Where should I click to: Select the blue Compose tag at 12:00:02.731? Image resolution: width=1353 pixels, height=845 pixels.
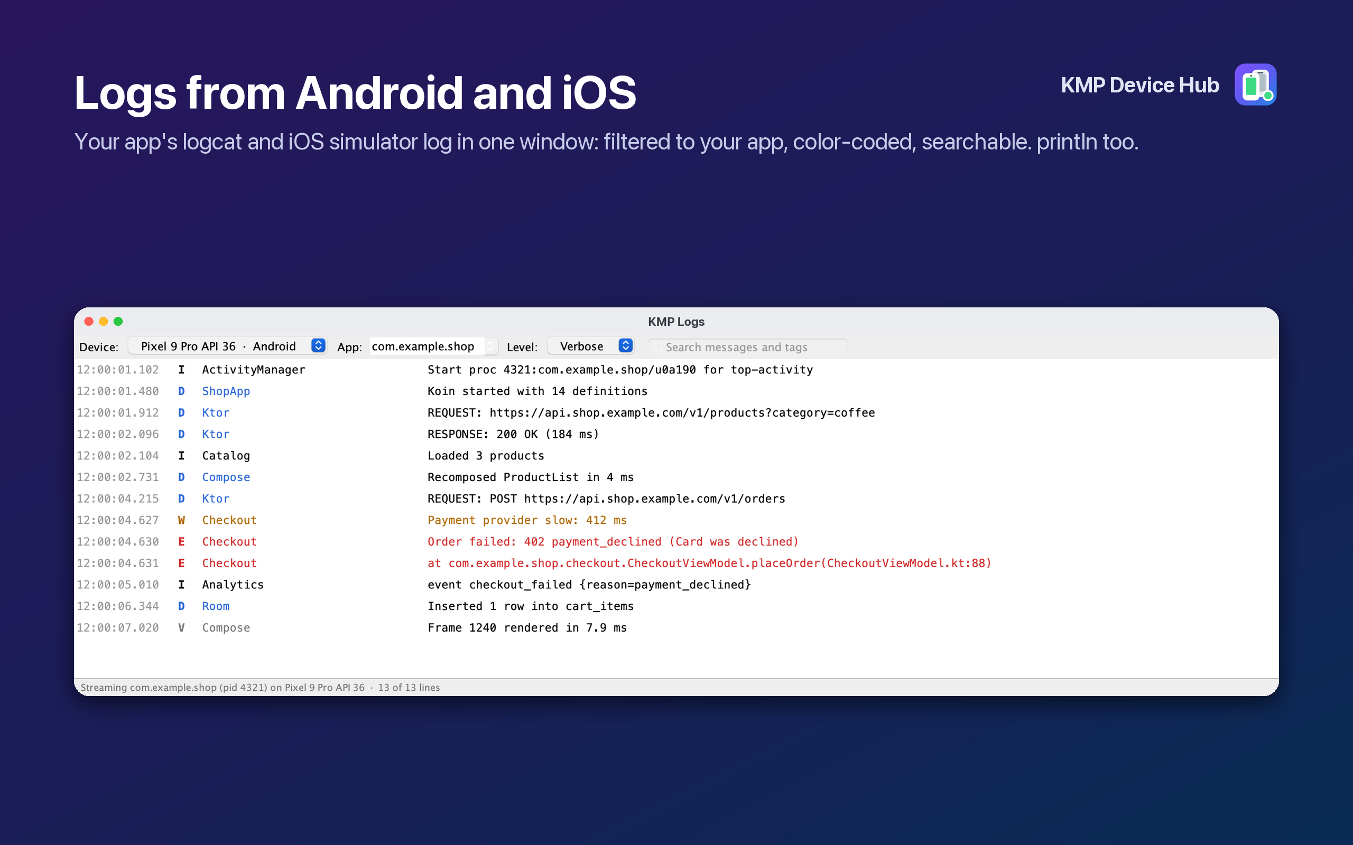[x=226, y=477]
